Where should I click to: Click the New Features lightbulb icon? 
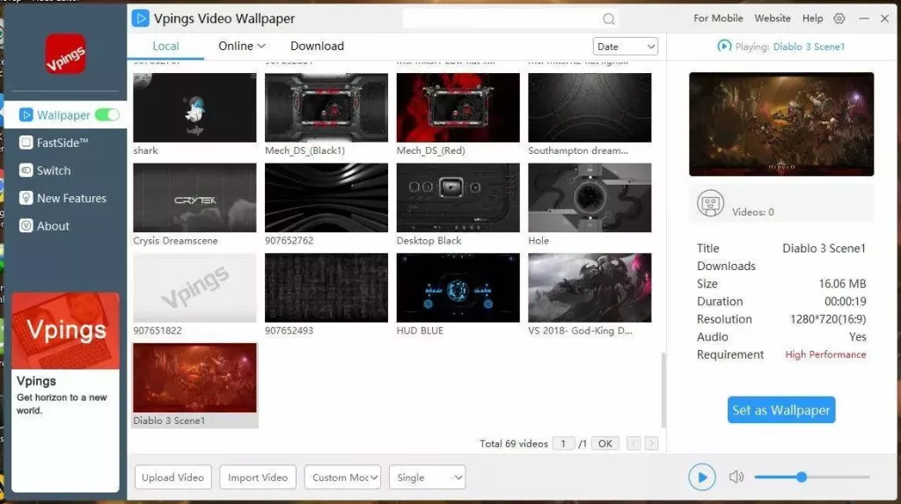[x=26, y=198]
